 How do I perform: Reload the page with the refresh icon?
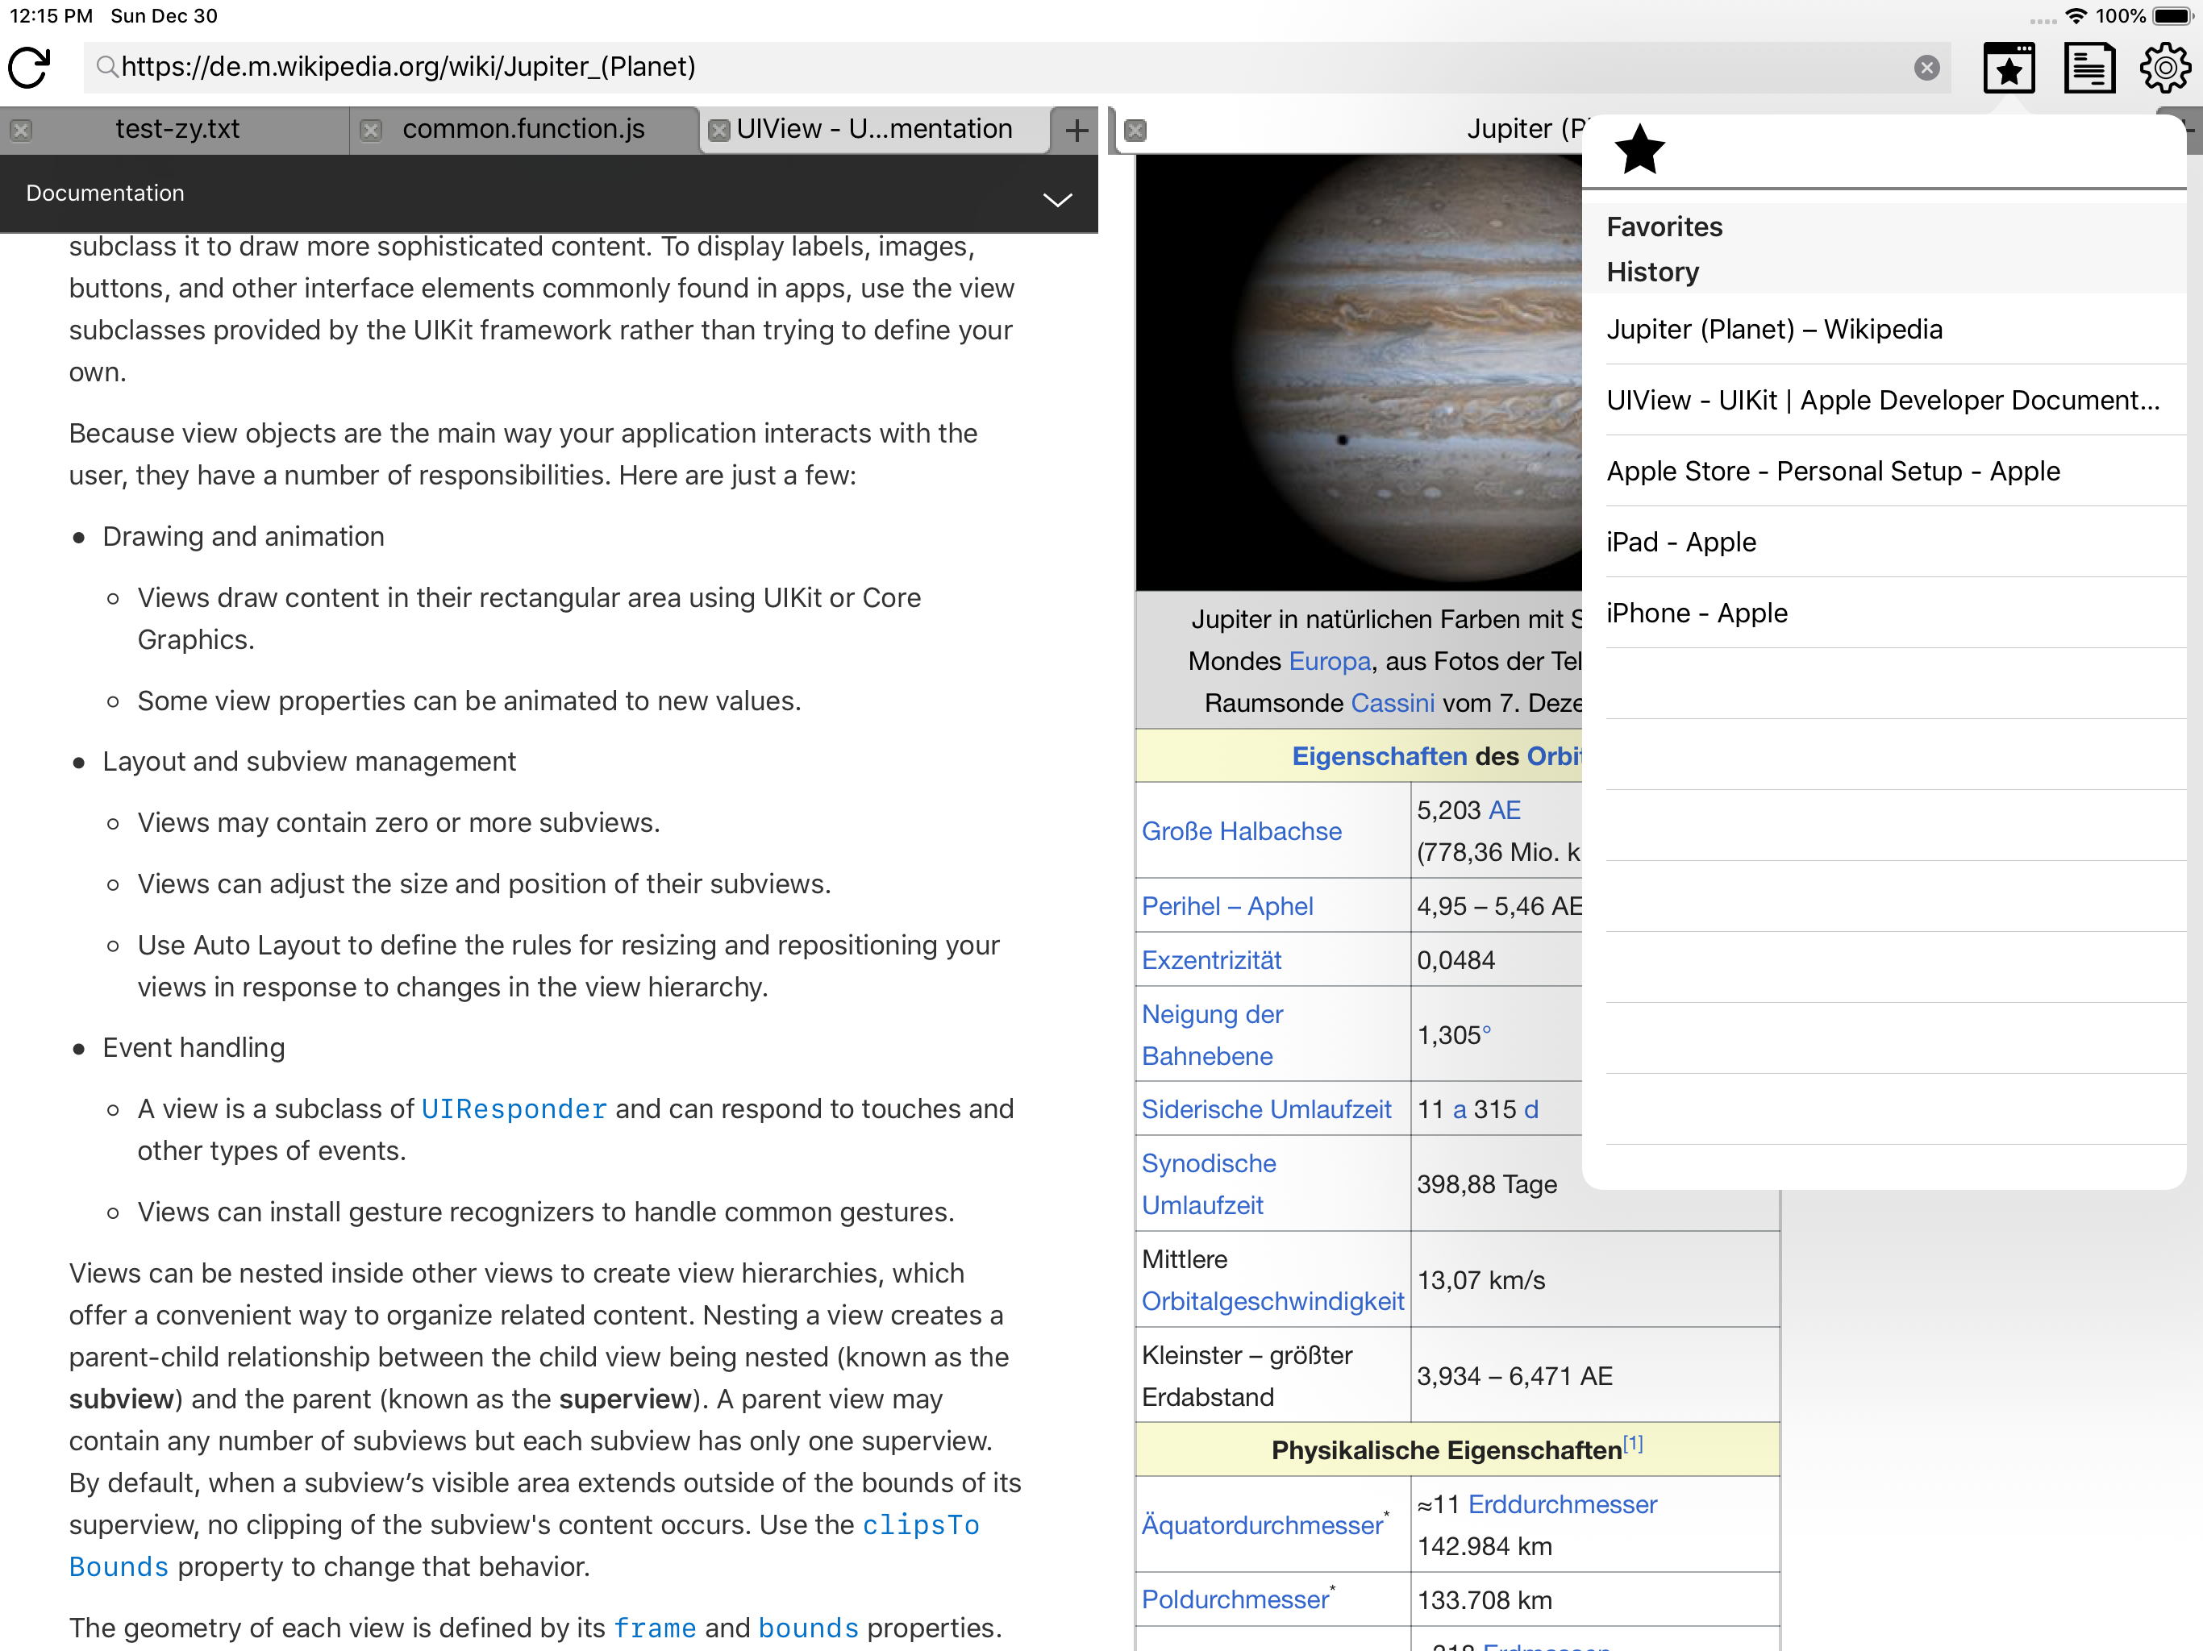30,67
